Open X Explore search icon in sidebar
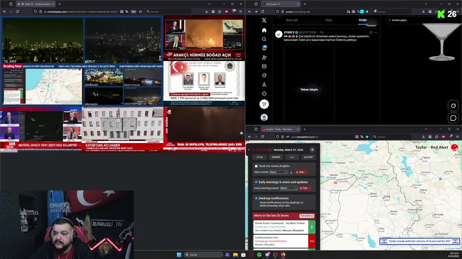Image resolution: width=462 pixels, height=259 pixels. 264,39
